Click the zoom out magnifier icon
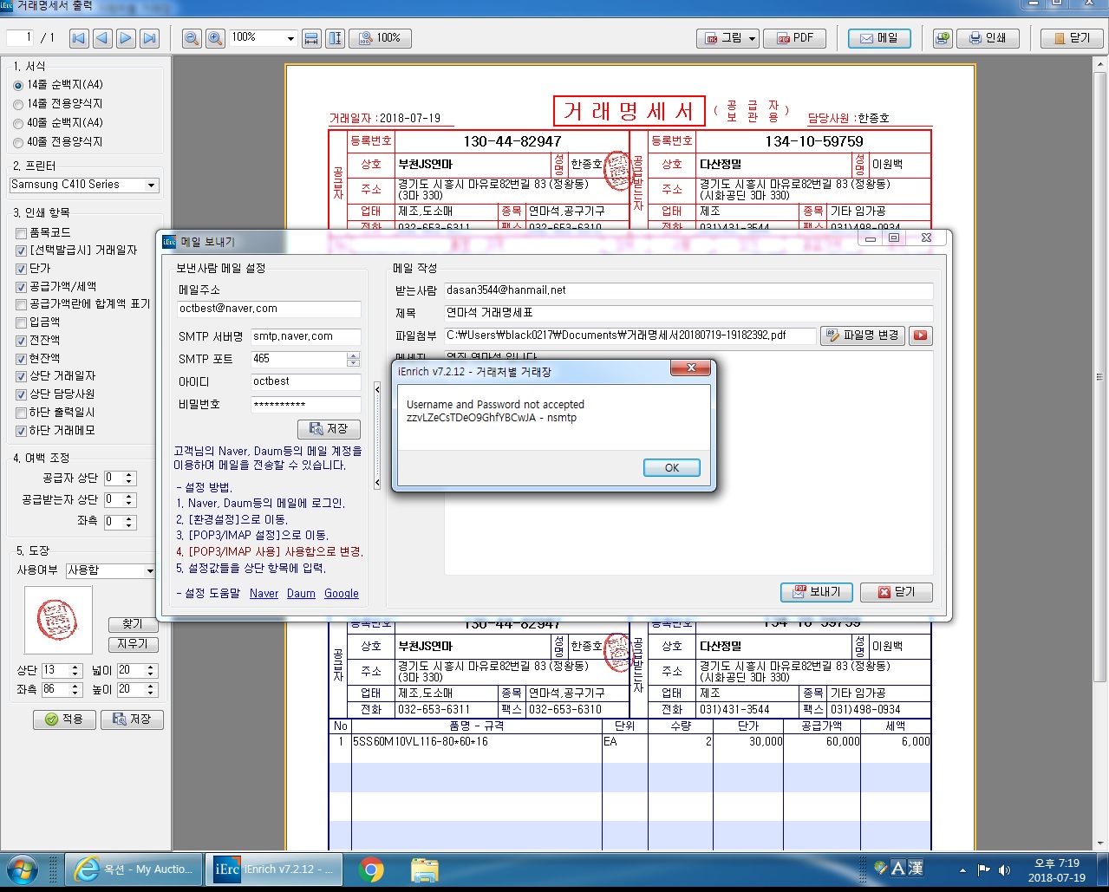The height and width of the screenshot is (892, 1109). pos(192,38)
